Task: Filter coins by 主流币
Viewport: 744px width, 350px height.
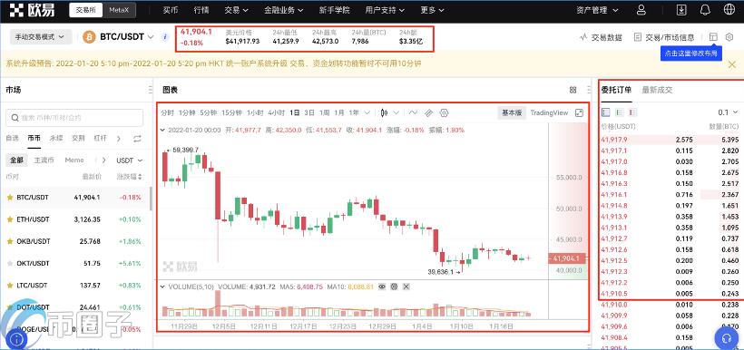Action: click(44, 160)
